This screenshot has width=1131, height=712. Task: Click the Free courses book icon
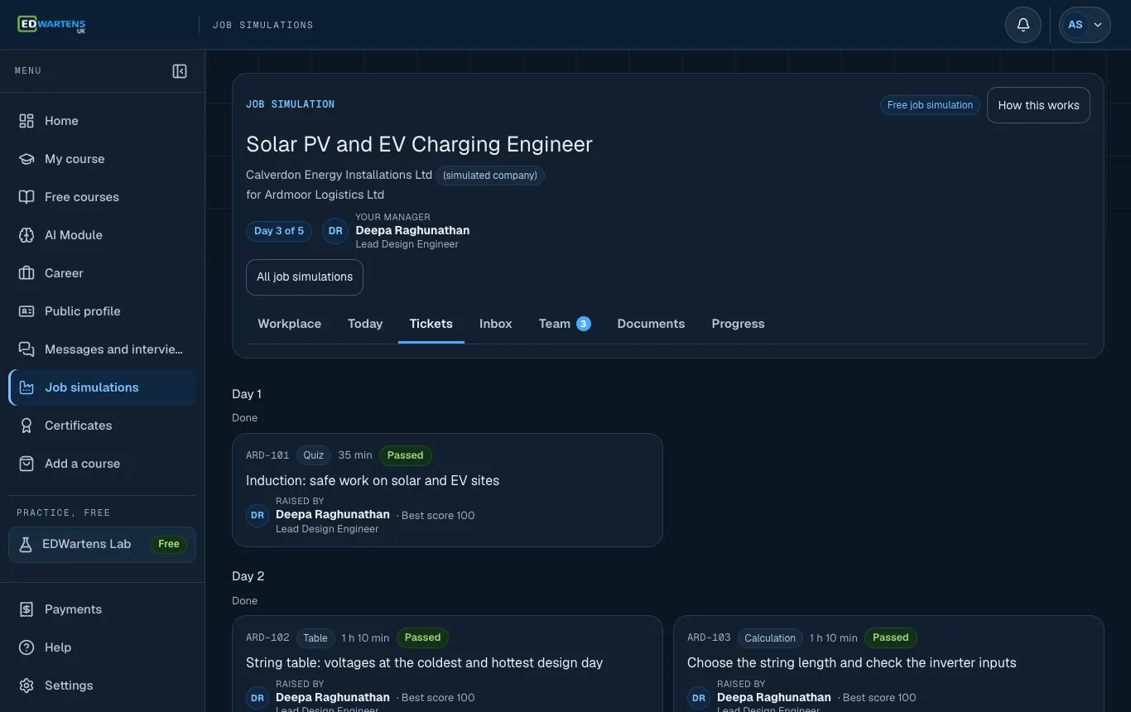[26, 197]
